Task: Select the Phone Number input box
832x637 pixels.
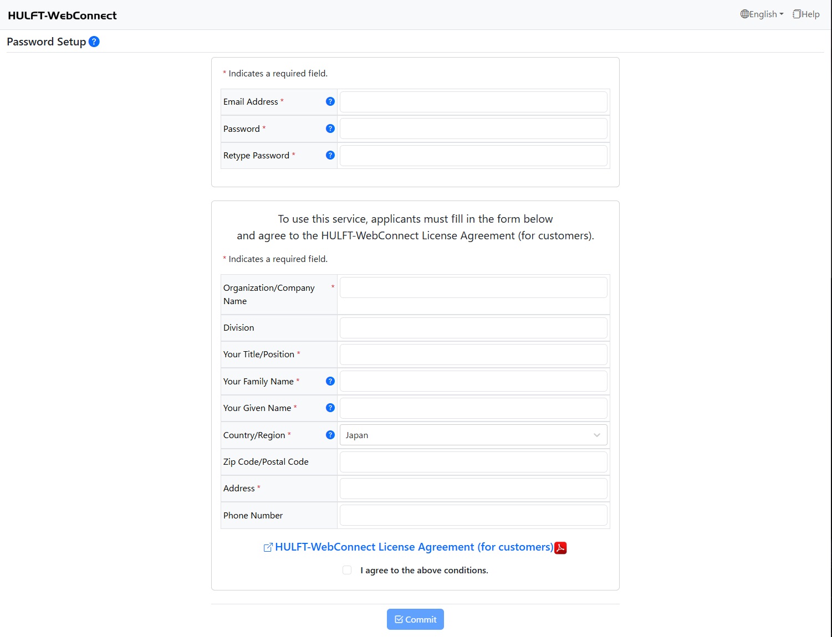Action: tap(473, 515)
